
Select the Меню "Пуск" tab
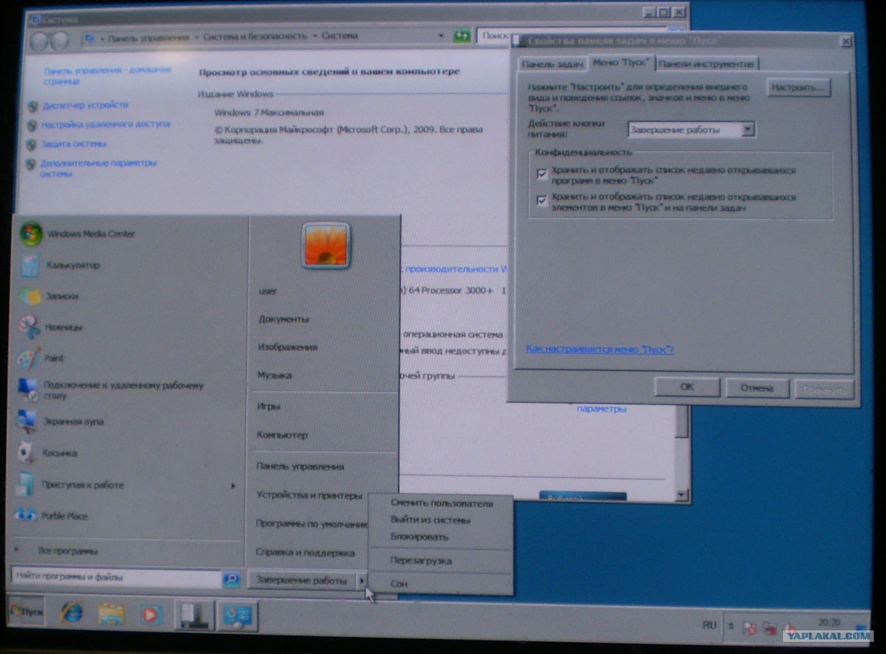pos(621,62)
